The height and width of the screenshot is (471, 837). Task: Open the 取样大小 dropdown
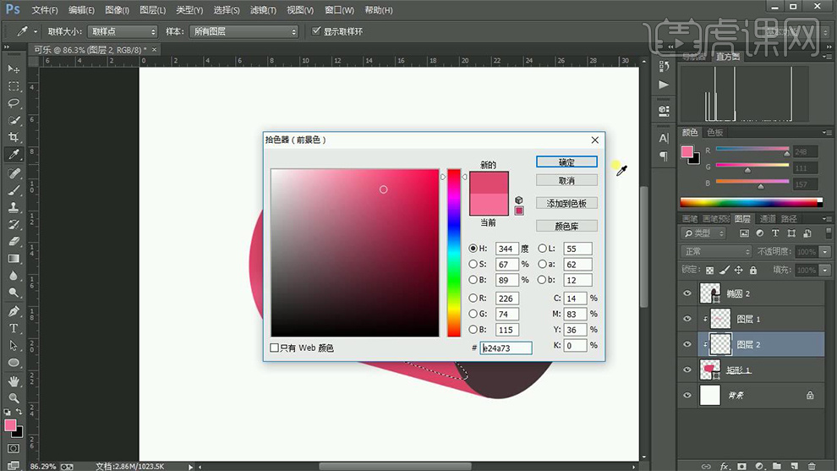[123, 31]
